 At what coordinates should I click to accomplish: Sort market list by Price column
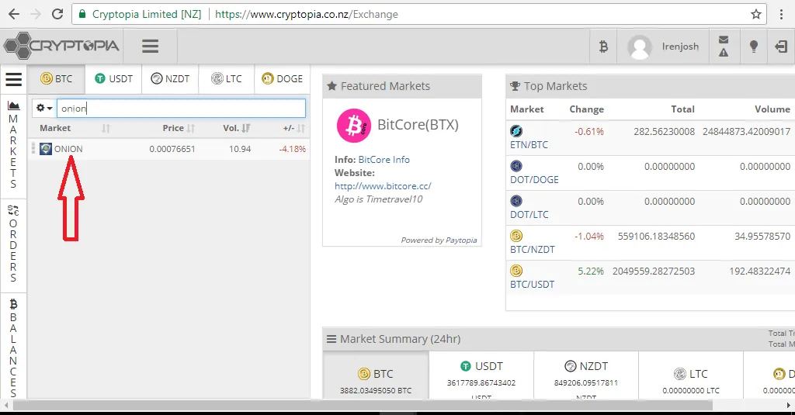coord(179,128)
